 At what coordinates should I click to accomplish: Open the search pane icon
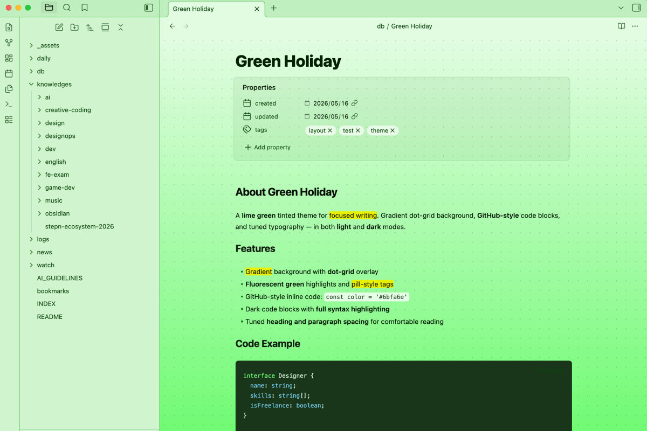[67, 8]
